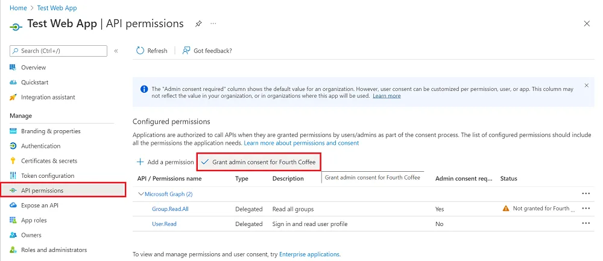This screenshot has height=261, width=603.
Task: Open the Enterprise applications link
Action: pyautogui.click(x=309, y=254)
